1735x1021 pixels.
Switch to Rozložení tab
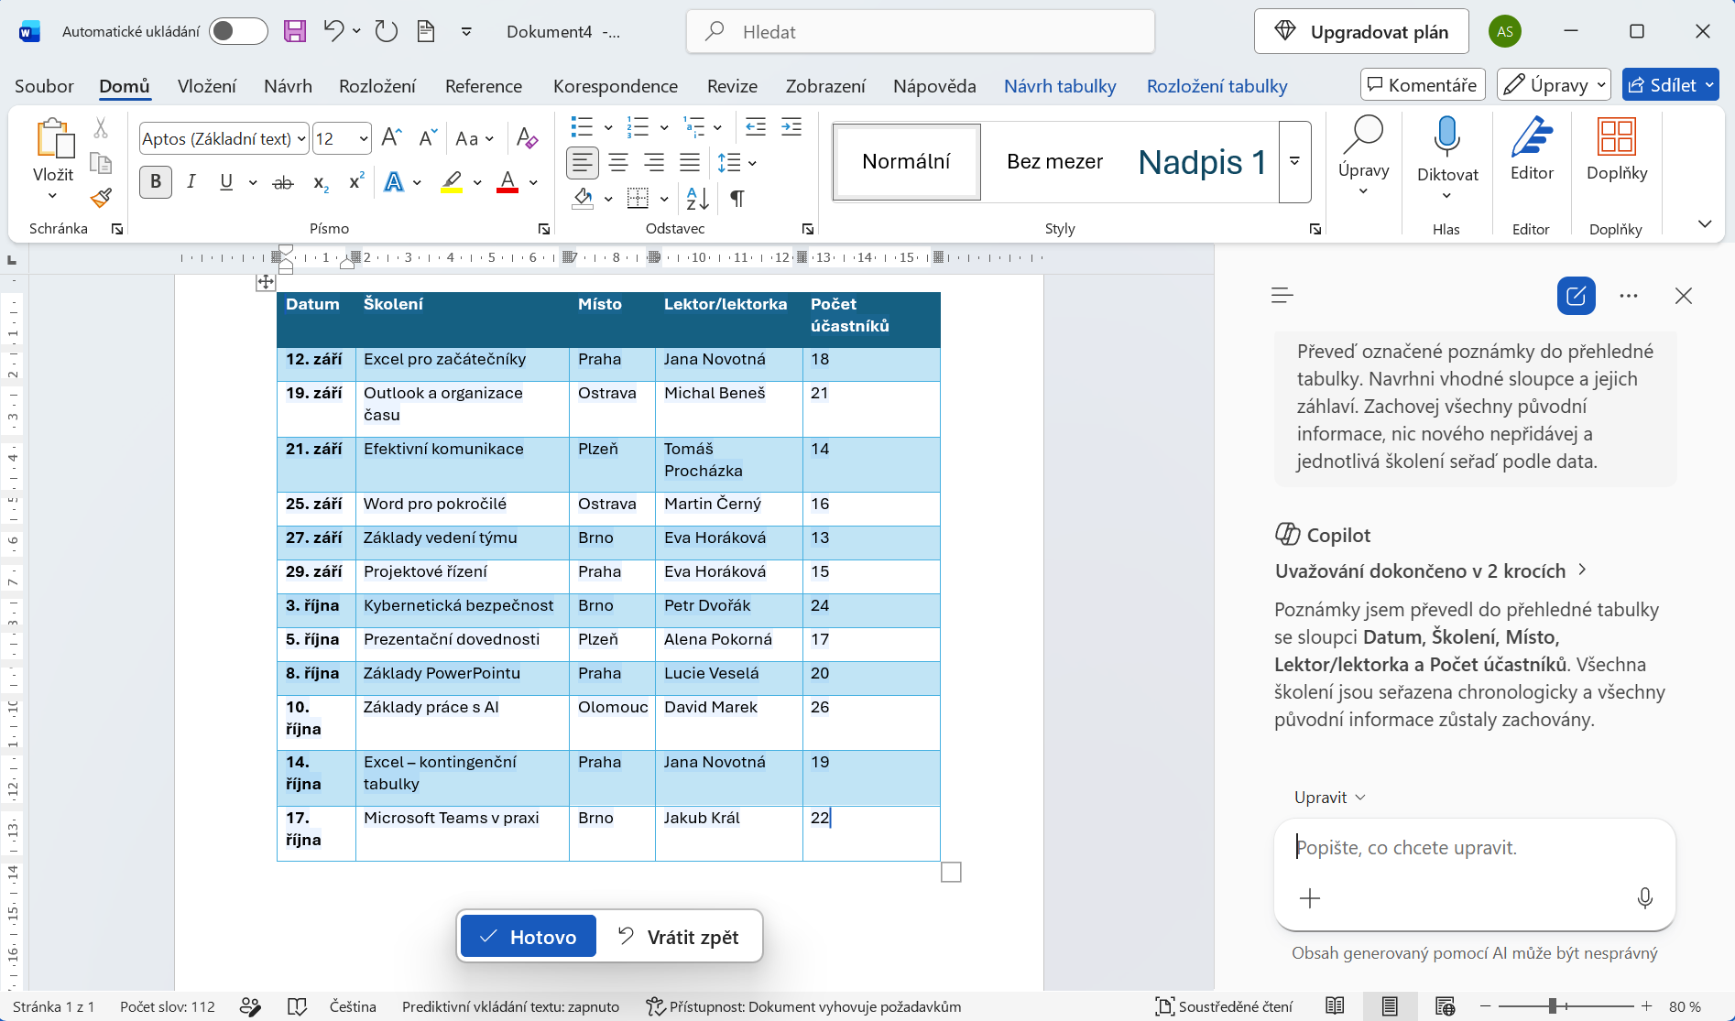point(377,86)
